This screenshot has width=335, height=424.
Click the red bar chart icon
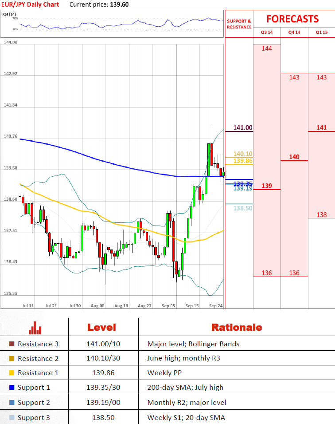click(x=35, y=328)
